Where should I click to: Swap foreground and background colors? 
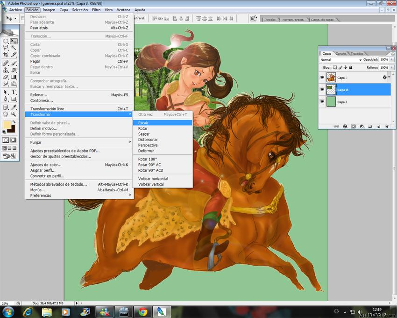point(14,122)
